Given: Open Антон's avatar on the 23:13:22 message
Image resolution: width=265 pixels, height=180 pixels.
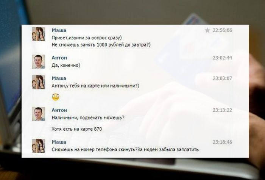Looking at the screenshot, I should [x=39, y=114].
